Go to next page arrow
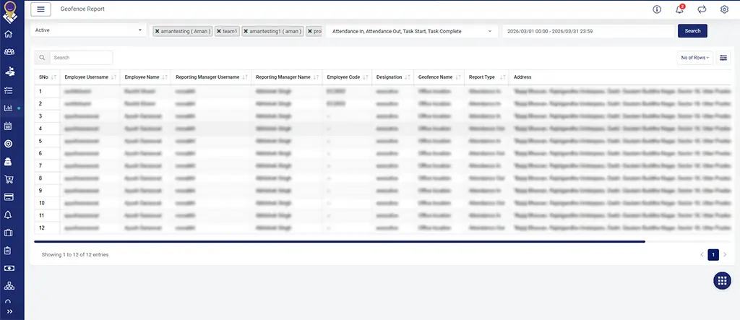Viewport: 740px width, 320px height. 725,255
